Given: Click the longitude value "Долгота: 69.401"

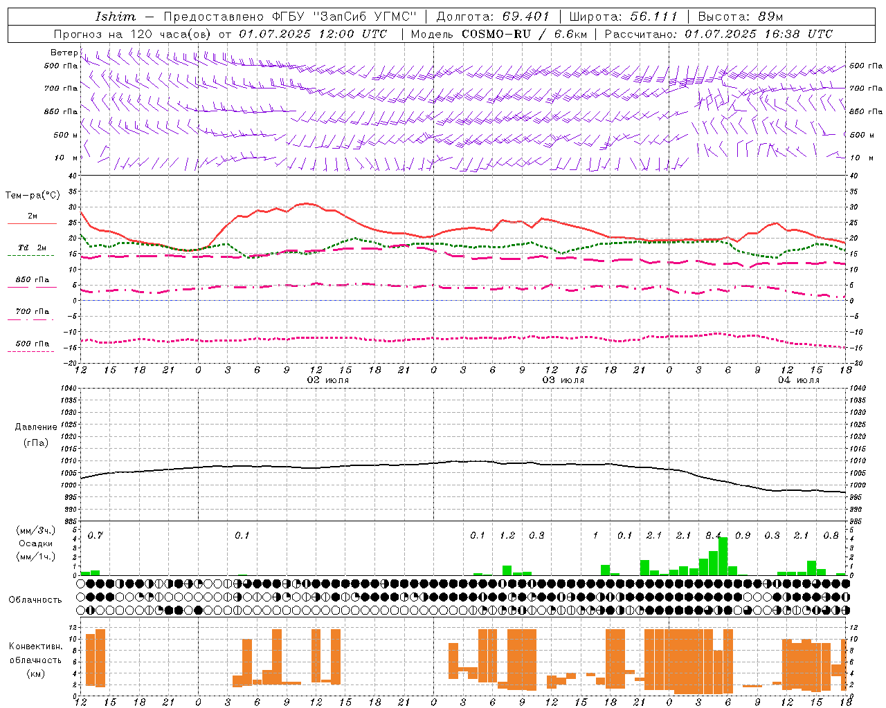Looking at the screenshot, I should pyautogui.click(x=493, y=17).
